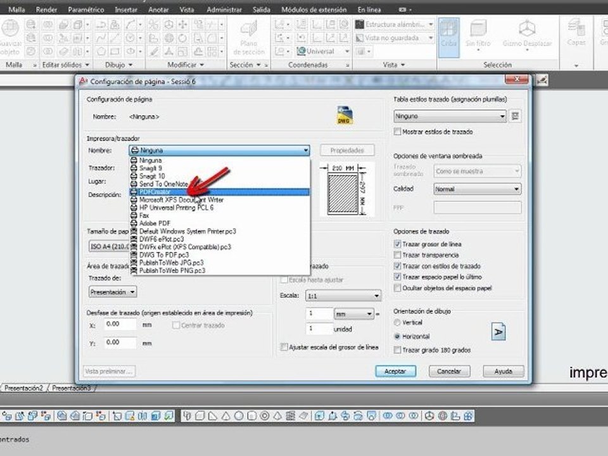This screenshot has width=608, height=456.
Task: Open the Anotar ribbon tab
Action: [158, 9]
